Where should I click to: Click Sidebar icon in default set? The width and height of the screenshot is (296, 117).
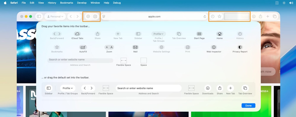[x=49, y=88]
